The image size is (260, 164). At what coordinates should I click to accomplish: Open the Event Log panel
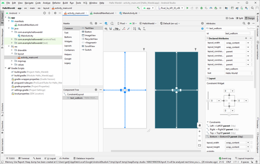coord(225,158)
